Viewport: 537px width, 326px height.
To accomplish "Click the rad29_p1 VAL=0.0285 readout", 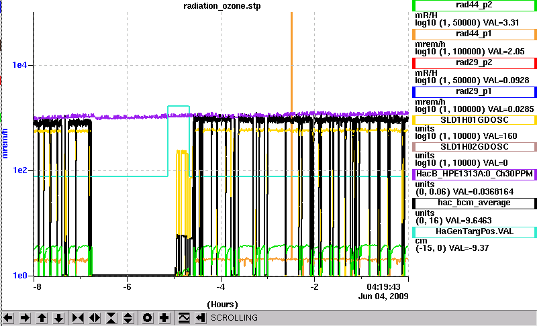I will coord(511,109).
